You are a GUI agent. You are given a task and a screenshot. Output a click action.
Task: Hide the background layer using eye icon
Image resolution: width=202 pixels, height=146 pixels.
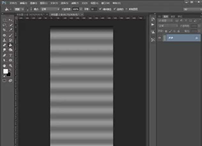tap(160, 38)
